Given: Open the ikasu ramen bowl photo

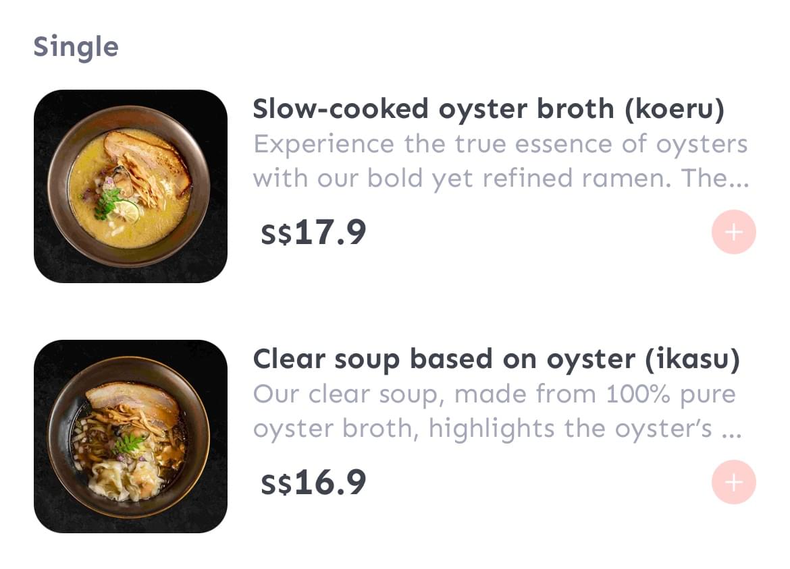Looking at the screenshot, I should 130,436.
